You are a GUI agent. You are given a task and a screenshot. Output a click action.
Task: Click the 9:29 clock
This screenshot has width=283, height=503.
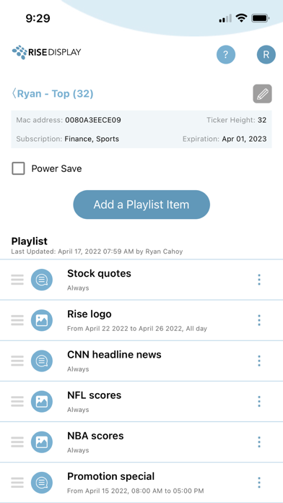(38, 19)
